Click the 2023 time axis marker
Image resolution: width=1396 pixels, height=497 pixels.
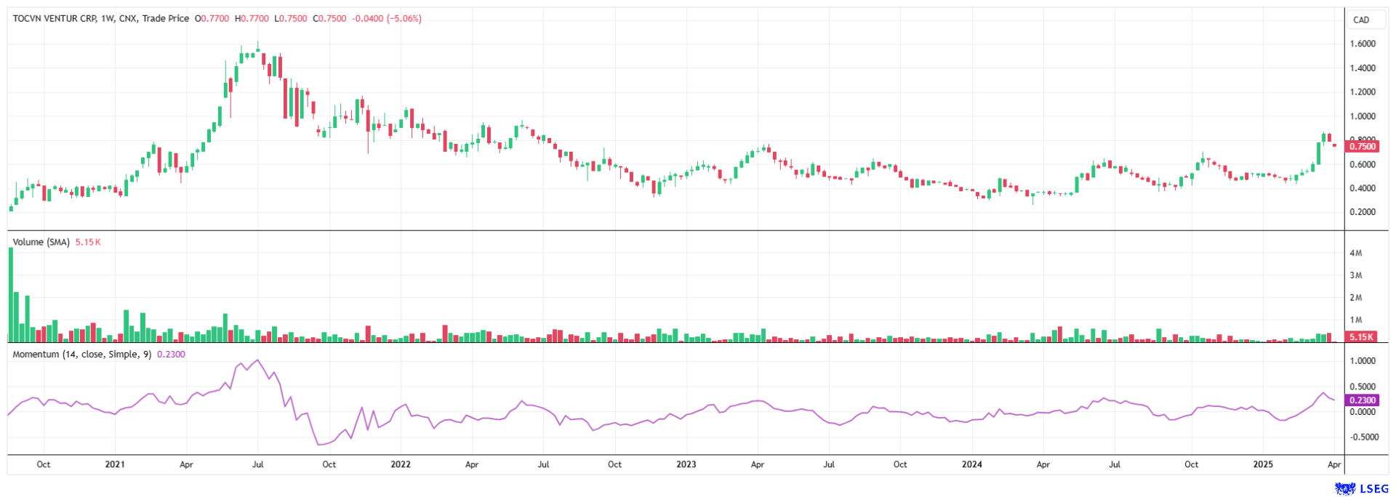(x=686, y=464)
